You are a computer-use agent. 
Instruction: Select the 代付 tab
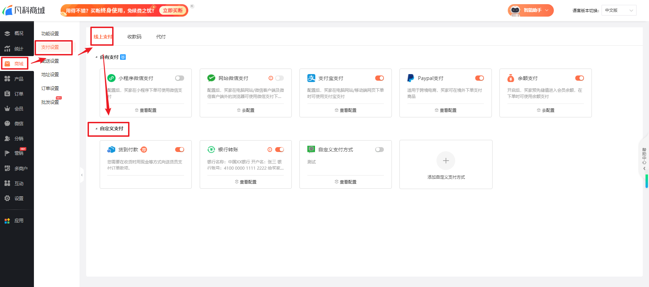(161, 37)
